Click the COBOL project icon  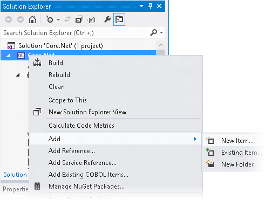click(x=21, y=56)
